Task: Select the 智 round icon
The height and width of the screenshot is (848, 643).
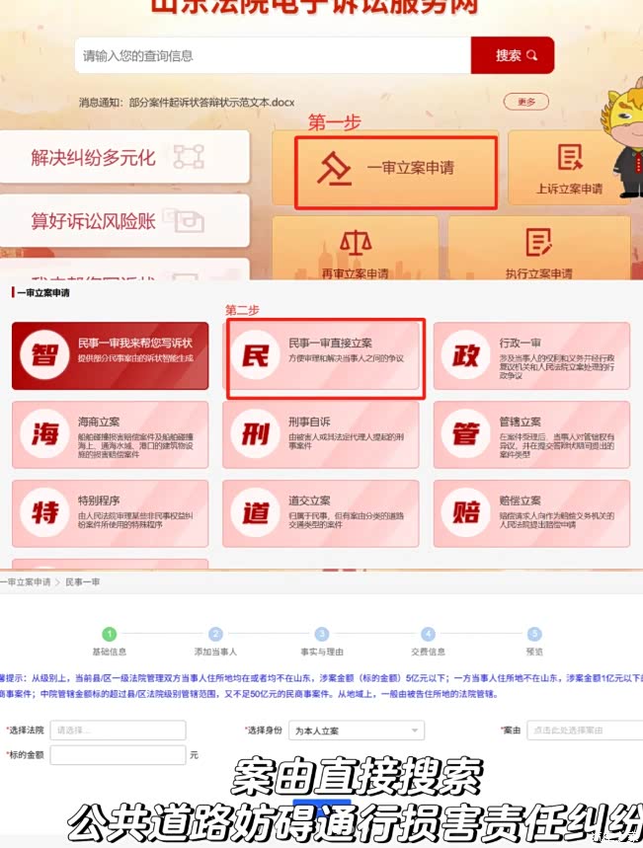Action: click(x=44, y=354)
